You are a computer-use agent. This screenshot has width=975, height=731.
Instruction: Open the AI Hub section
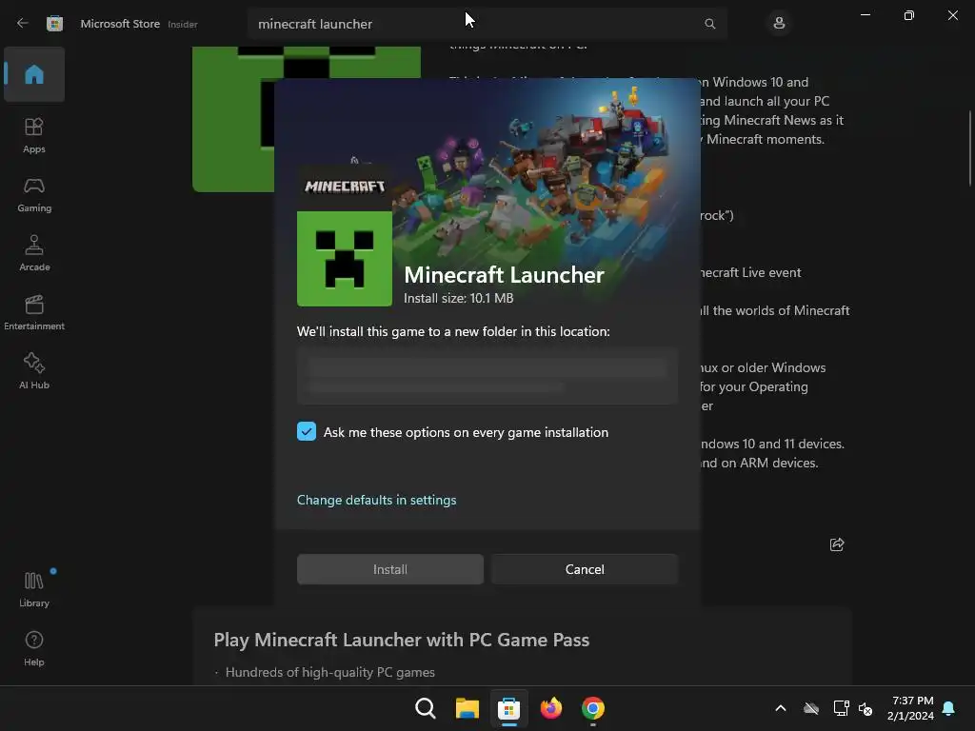tap(34, 372)
